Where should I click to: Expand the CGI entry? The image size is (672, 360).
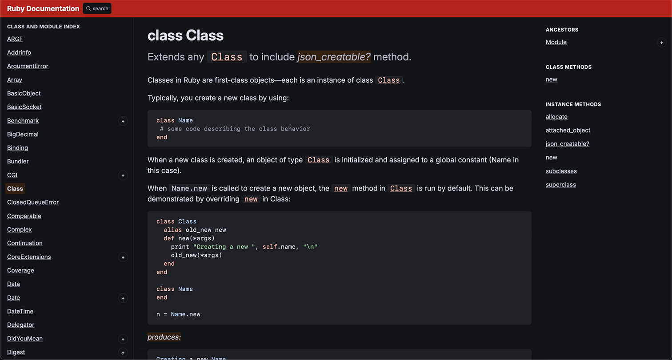click(x=123, y=176)
